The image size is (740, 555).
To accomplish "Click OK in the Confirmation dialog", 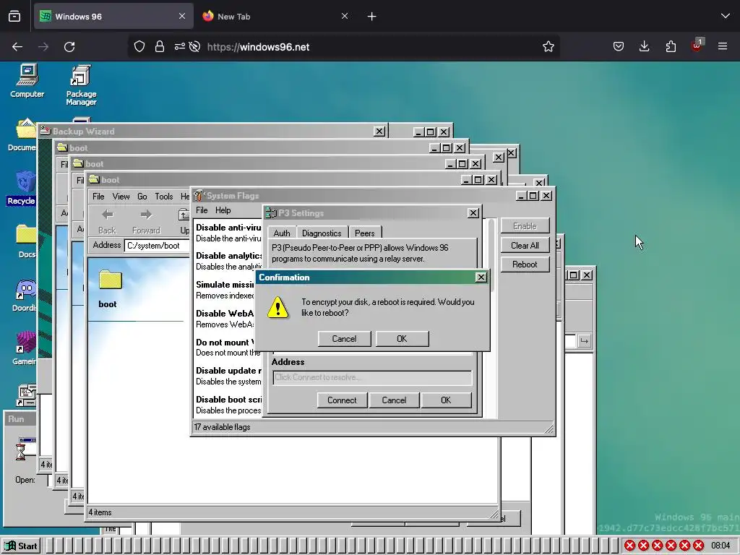I will (x=402, y=339).
